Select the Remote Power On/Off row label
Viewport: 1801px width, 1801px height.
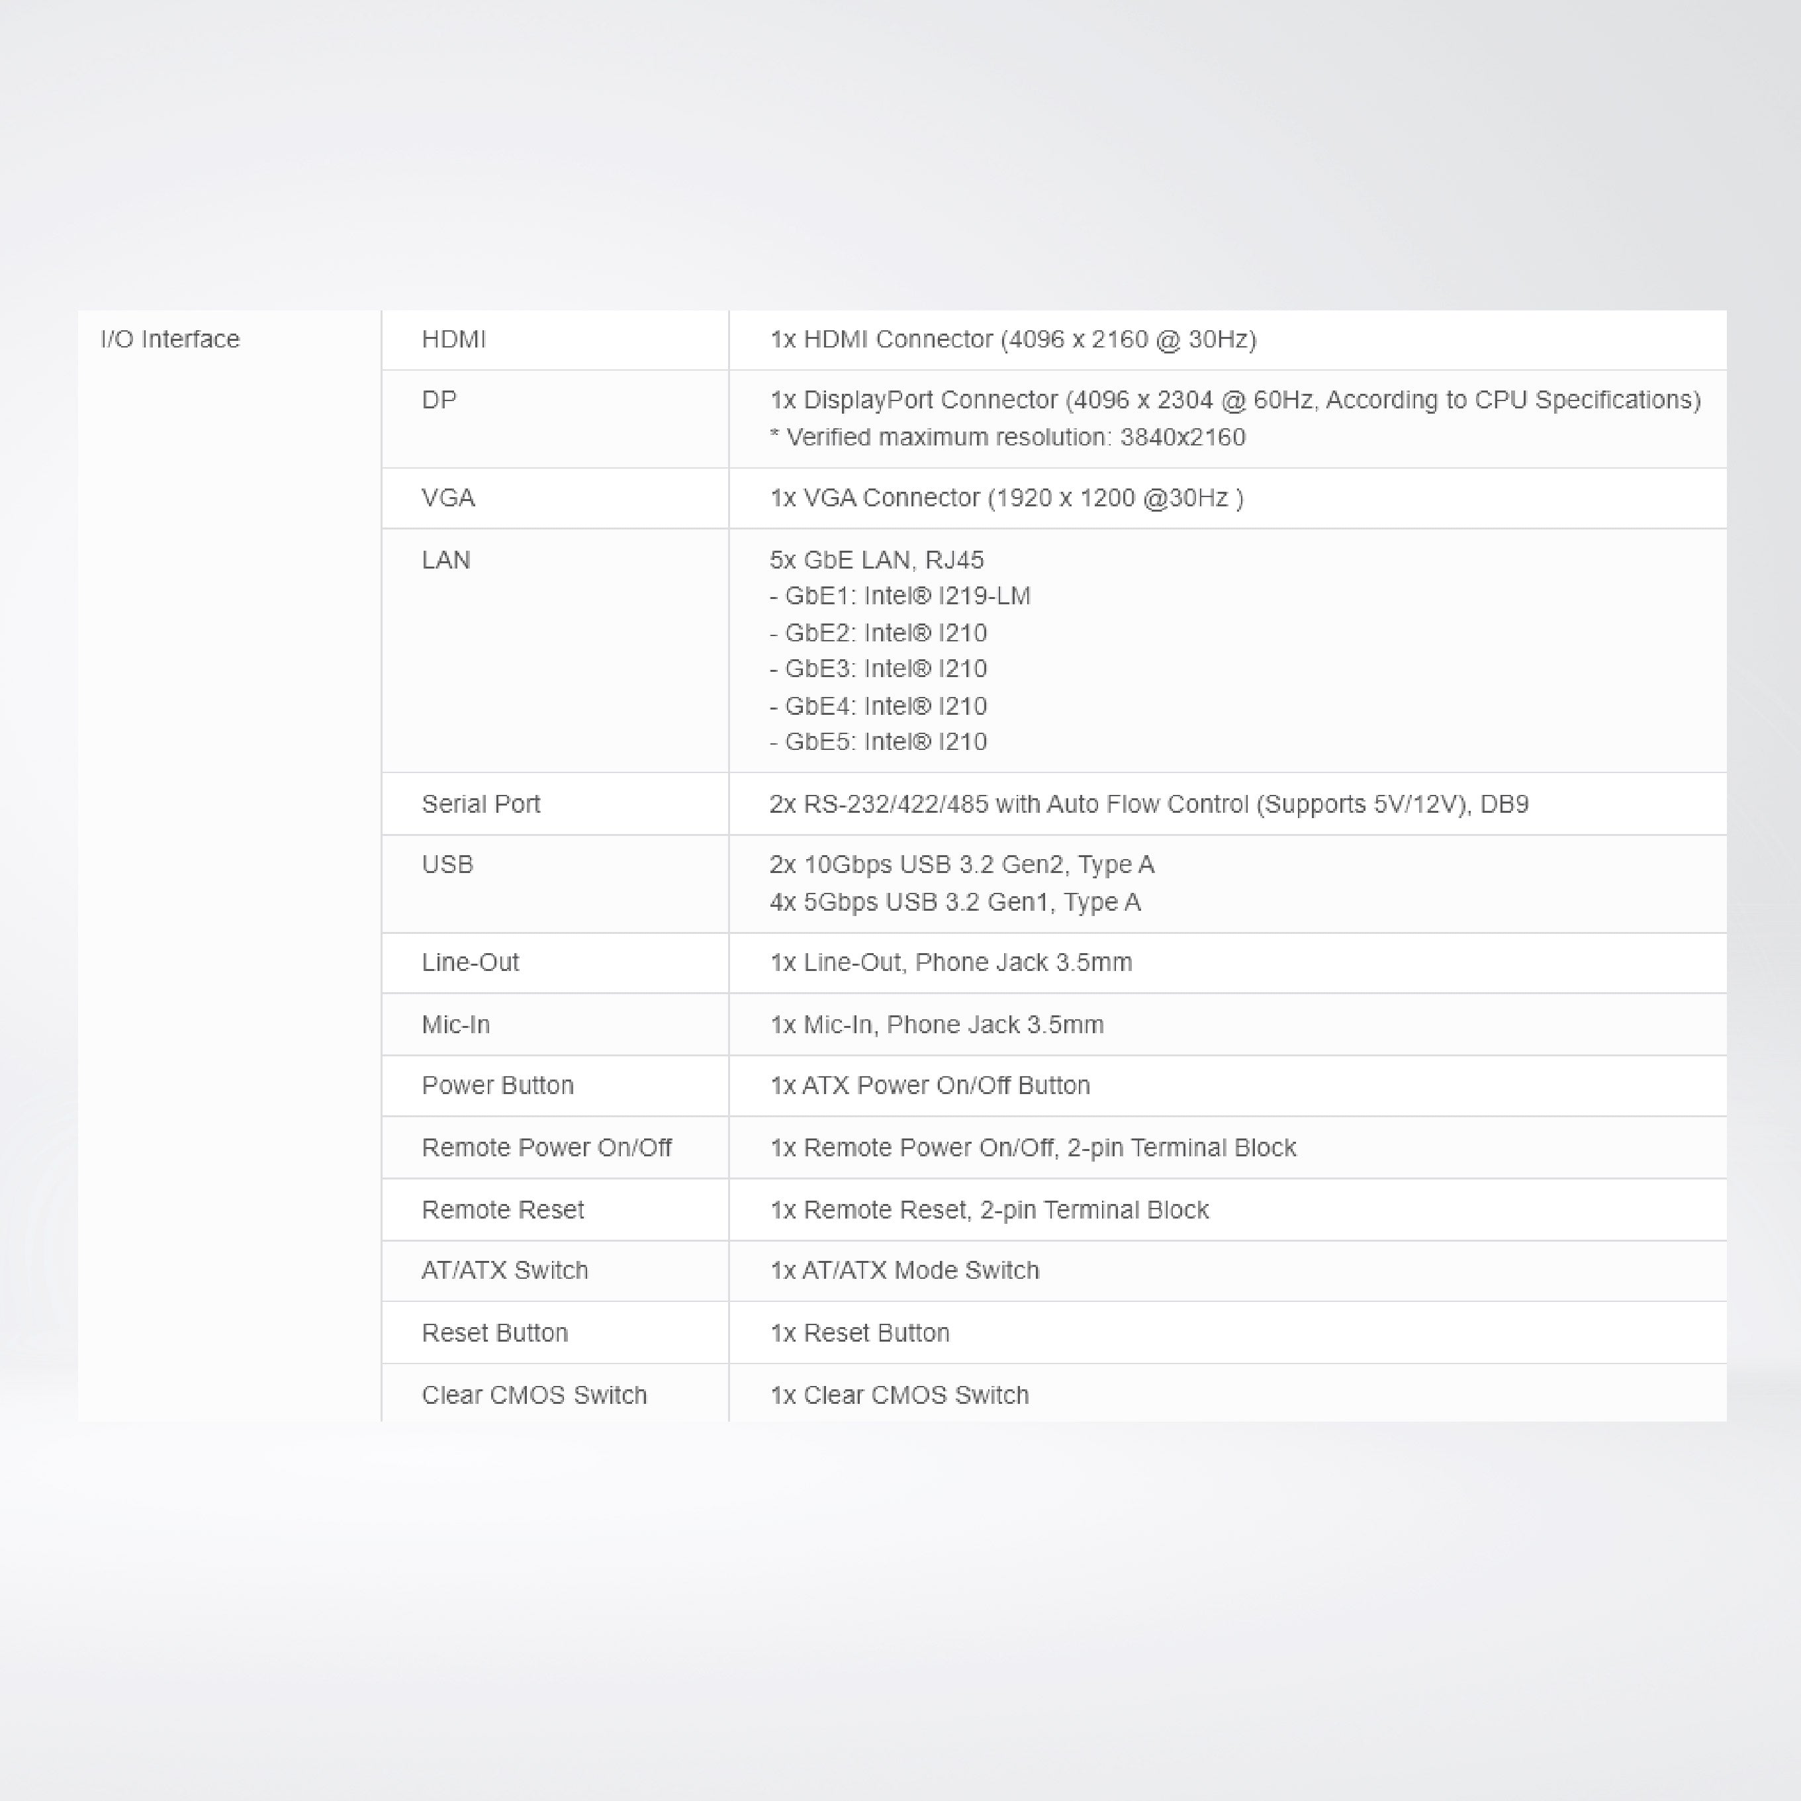point(546,1148)
